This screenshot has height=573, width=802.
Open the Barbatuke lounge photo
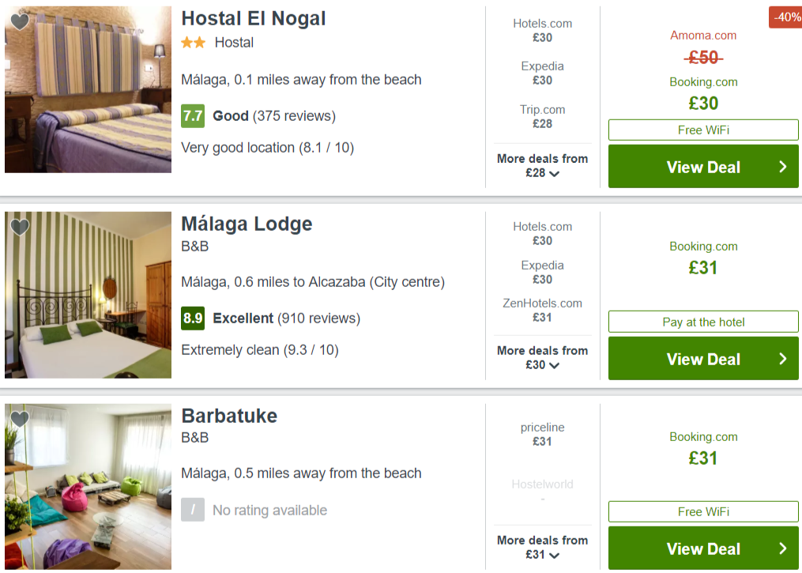[x=88, y=487]
